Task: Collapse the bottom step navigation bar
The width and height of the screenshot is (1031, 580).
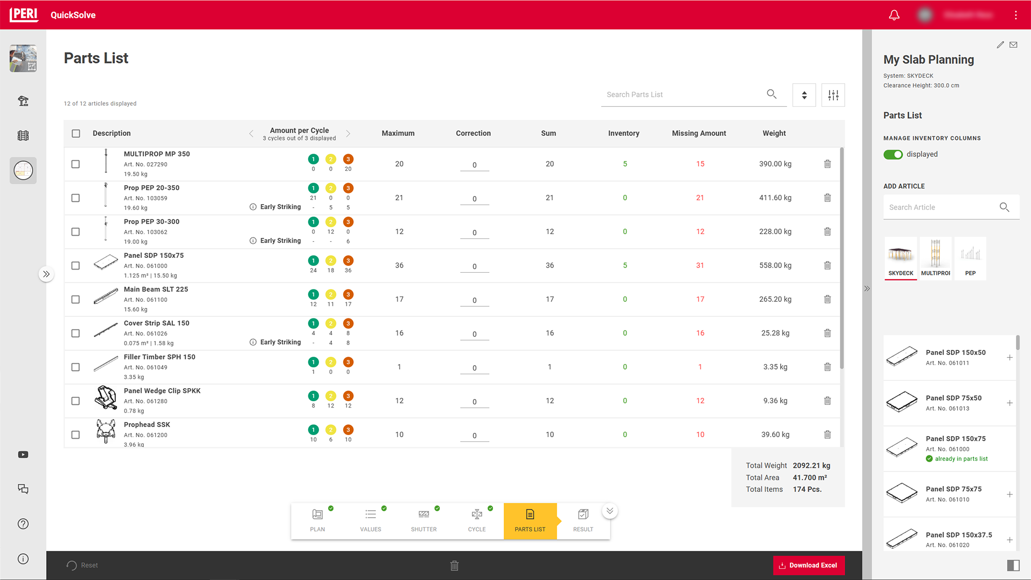Action: pos(609,511)
